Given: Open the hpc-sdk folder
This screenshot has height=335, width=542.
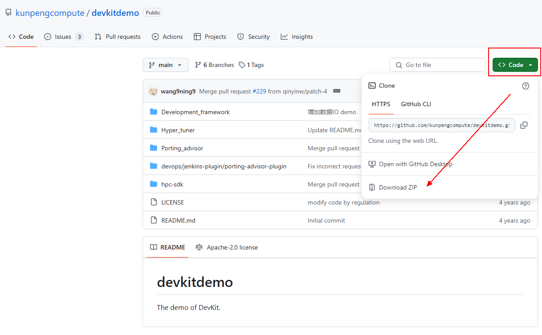Looking at the screenshot, I should coord(172,184).
